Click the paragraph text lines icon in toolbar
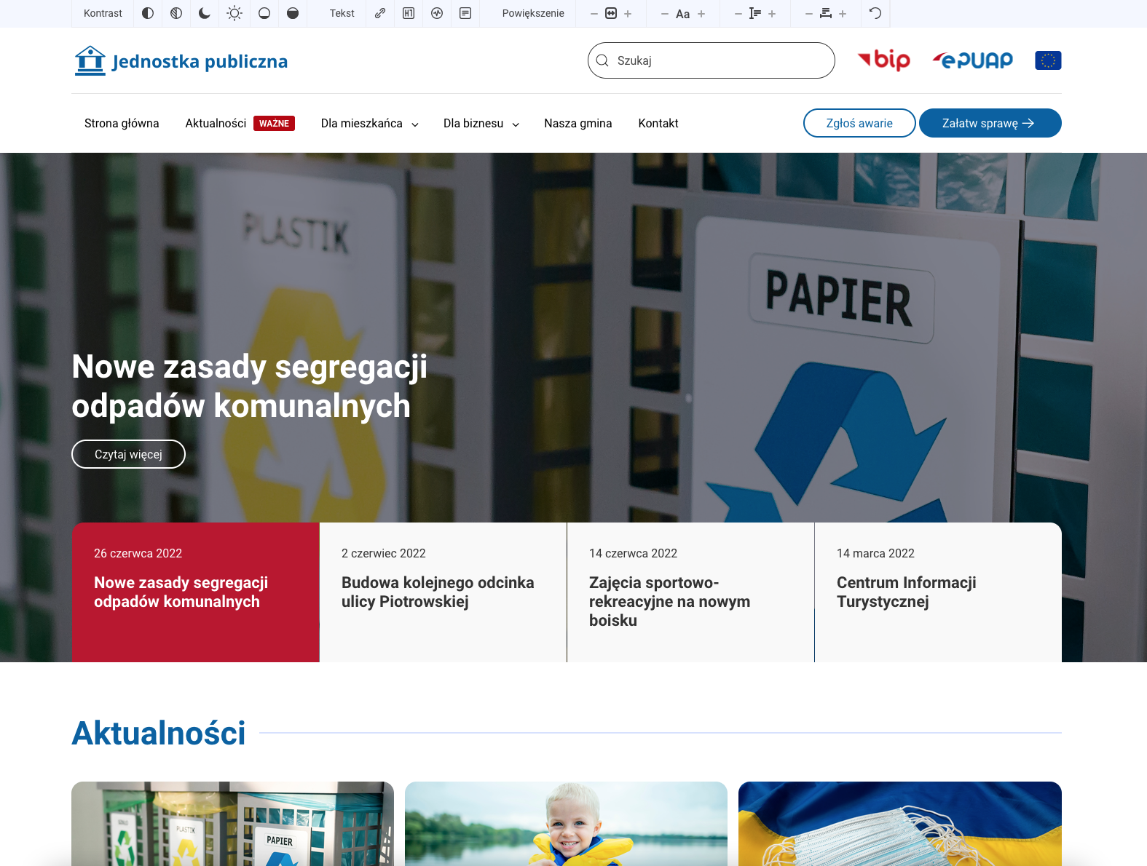Viewport: 1147px width, 866px height. (465, 13)
